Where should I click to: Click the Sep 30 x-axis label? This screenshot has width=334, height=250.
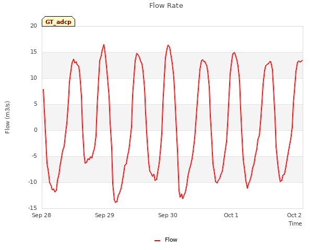tap(168, 215)
